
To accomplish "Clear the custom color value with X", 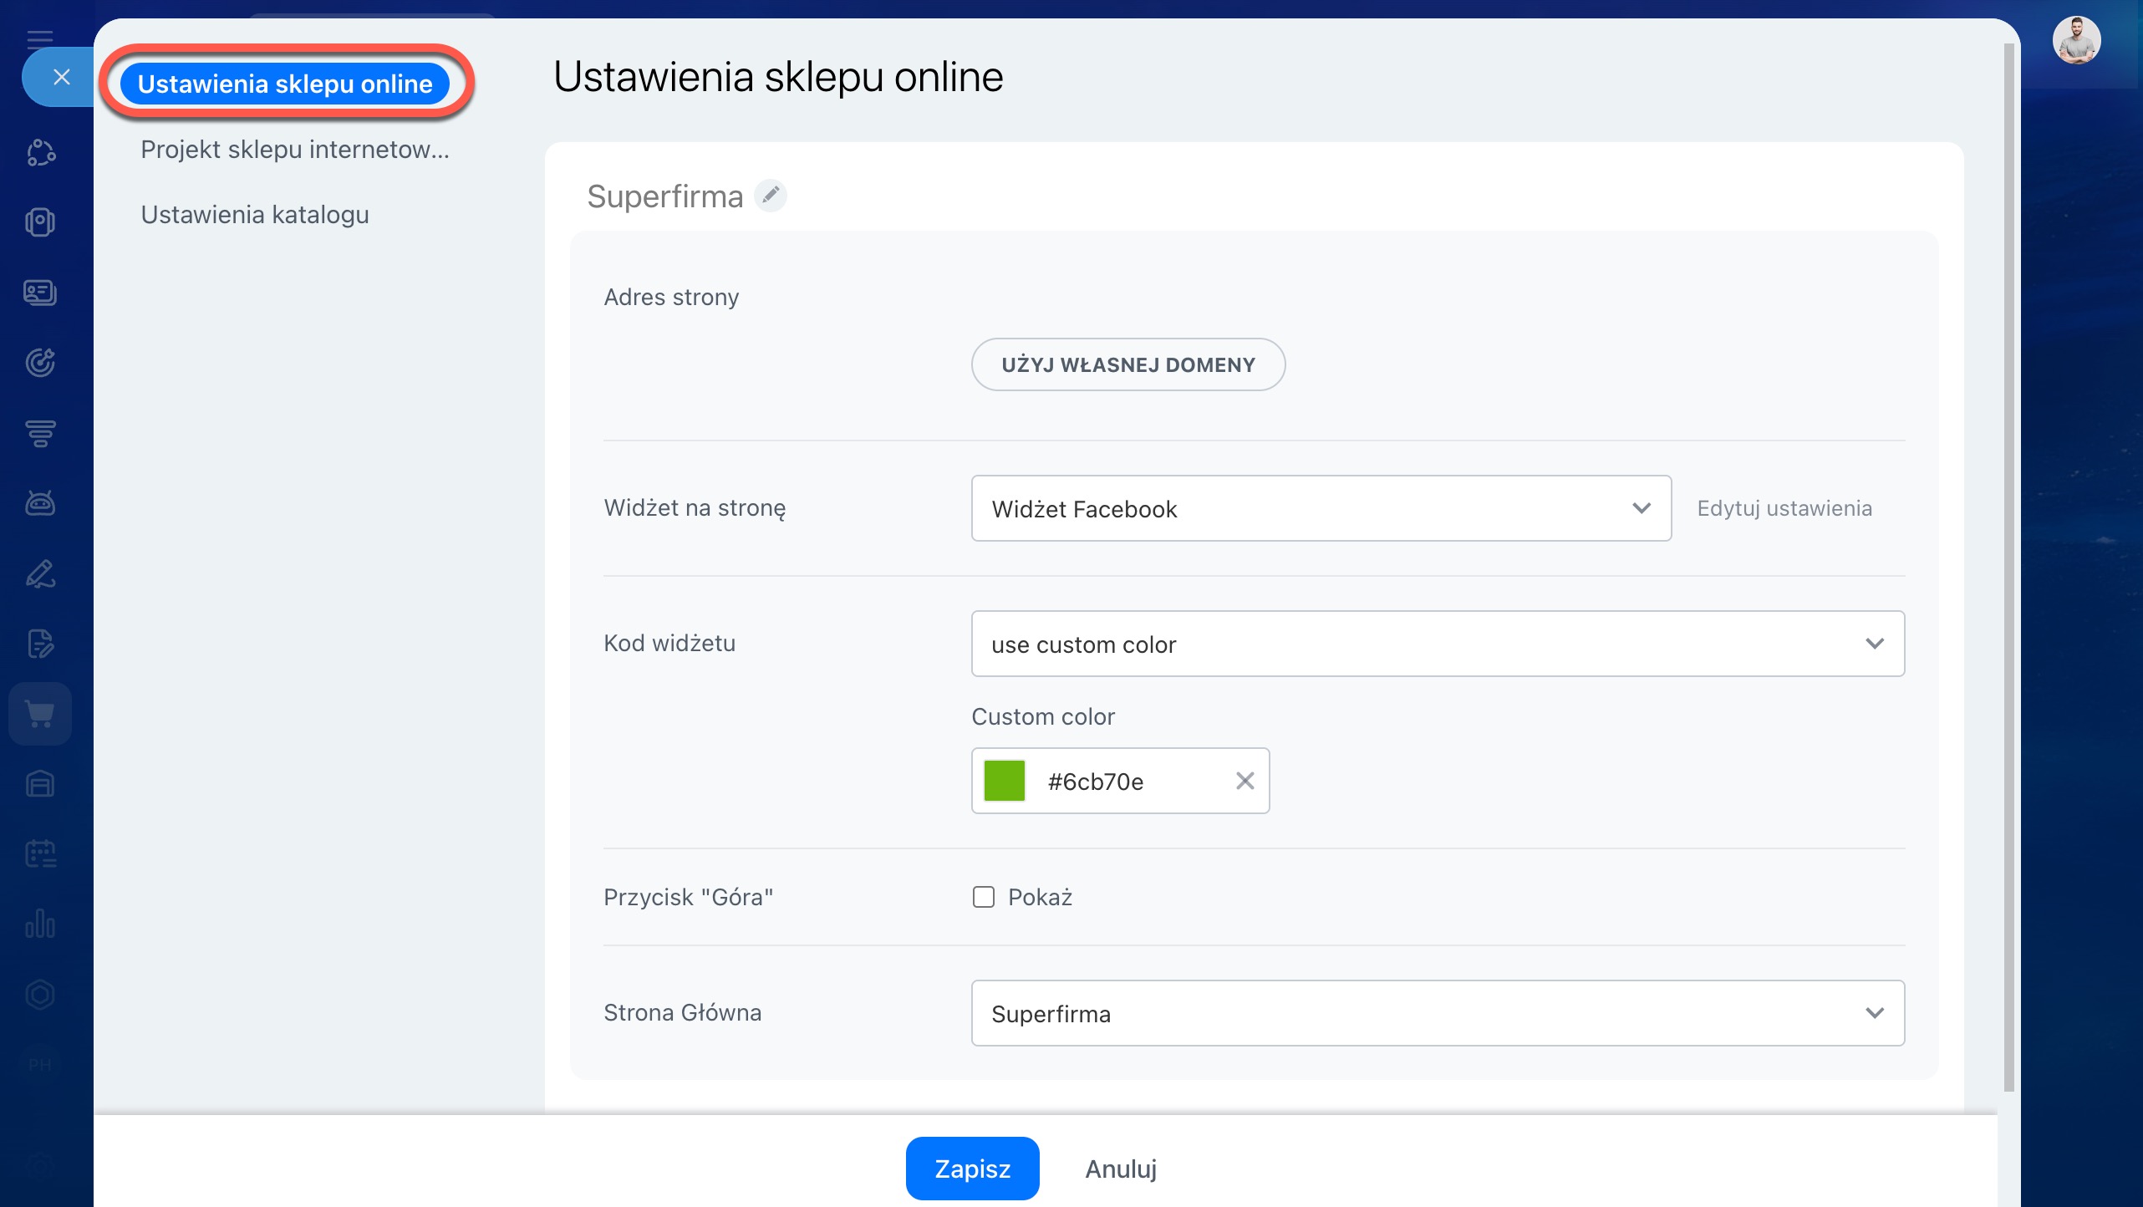I will pos(1245,781).
